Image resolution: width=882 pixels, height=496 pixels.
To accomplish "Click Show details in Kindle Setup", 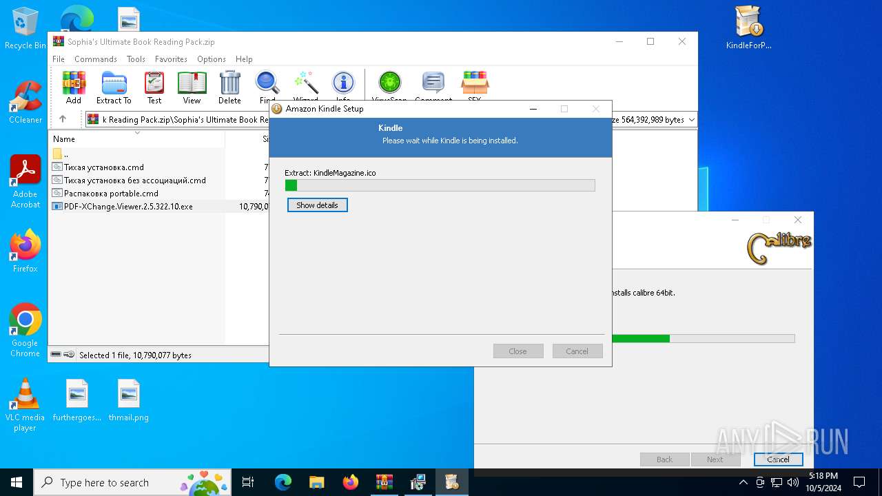I will [318, 205].
